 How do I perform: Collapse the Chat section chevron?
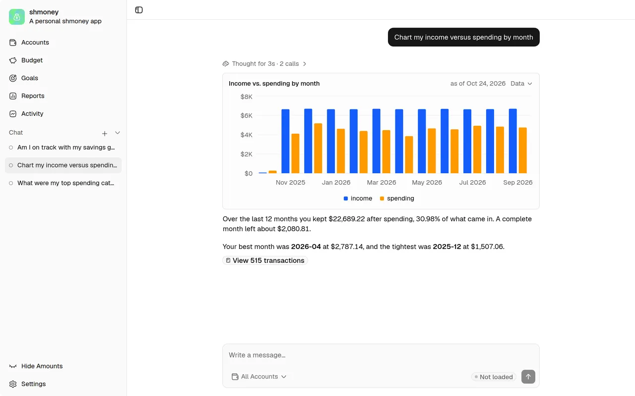pos(118,133)
